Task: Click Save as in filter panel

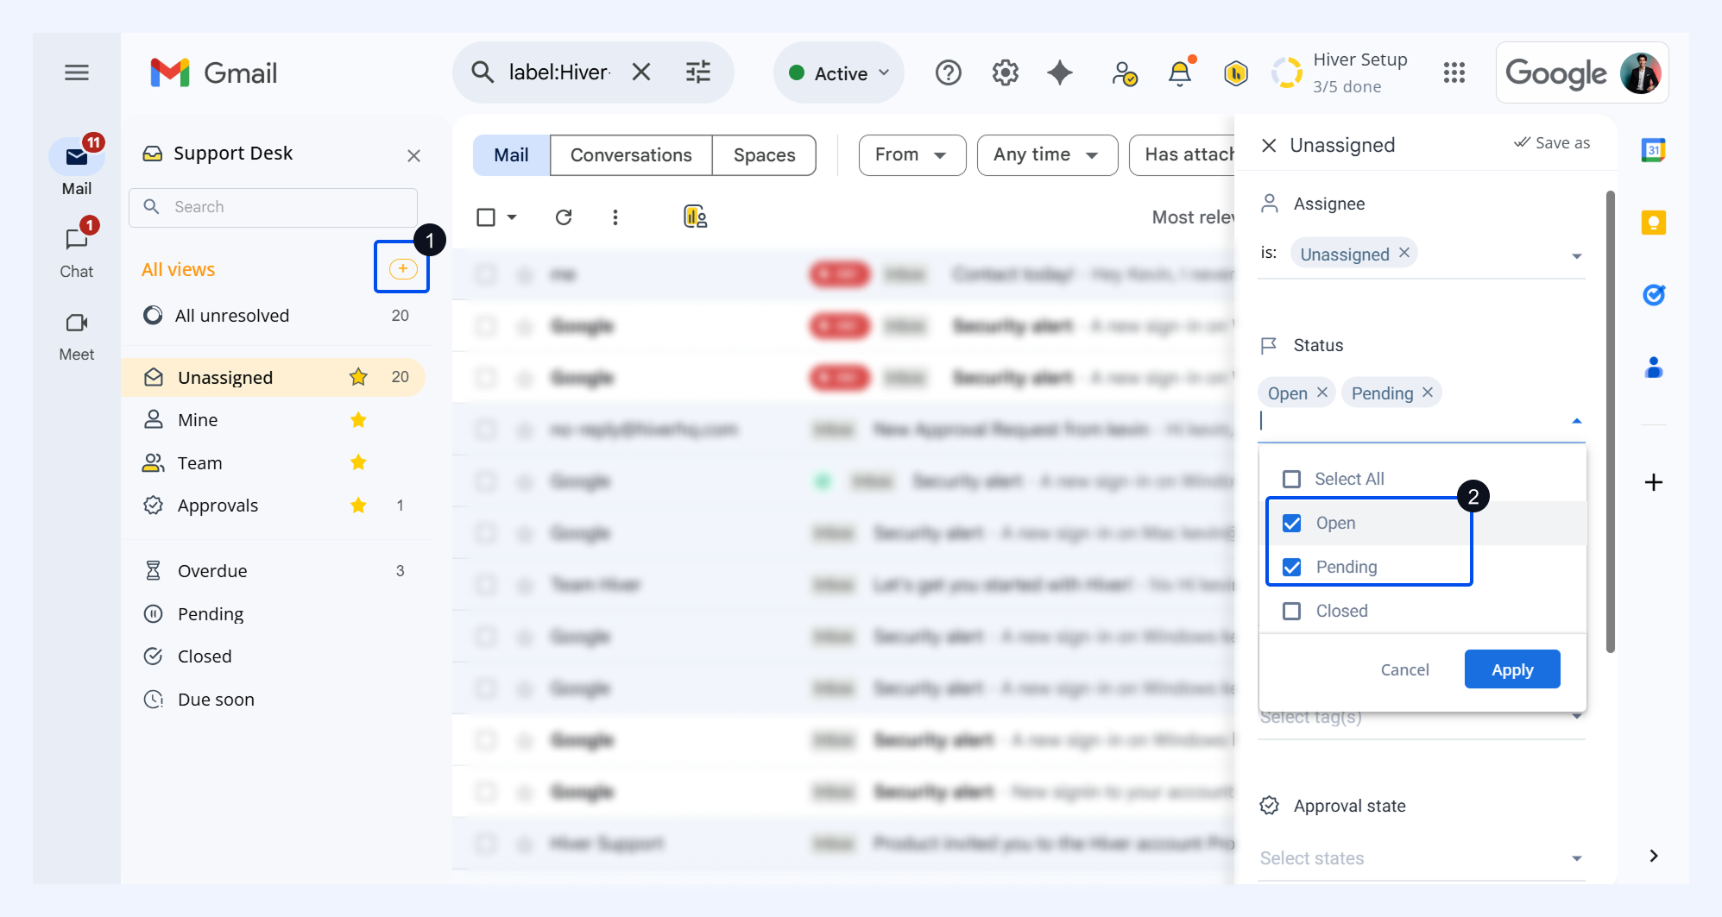Action: [x=1552, y=143]
